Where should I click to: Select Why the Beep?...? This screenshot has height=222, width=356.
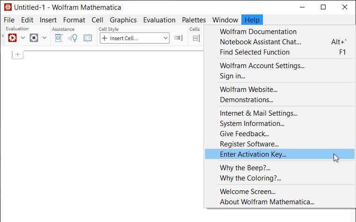pos(280,168)
